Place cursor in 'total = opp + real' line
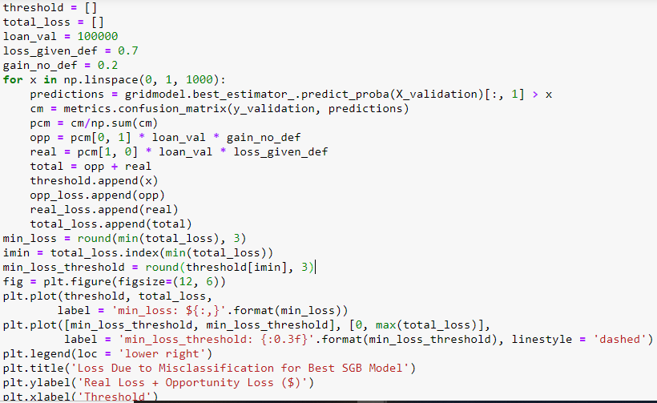This screenshot has height=403, width=657. point(87,166)
